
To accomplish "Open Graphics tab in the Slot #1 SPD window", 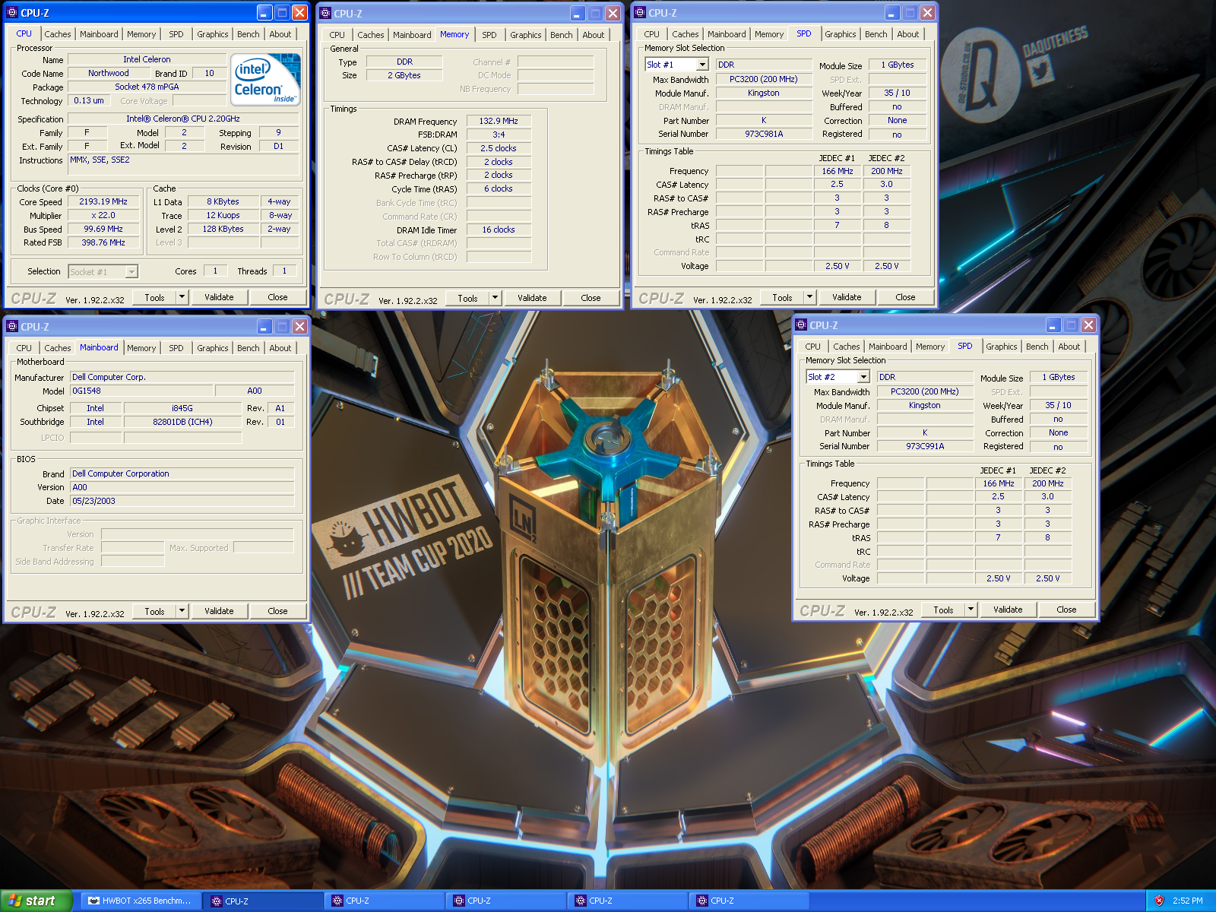I will [841, 34].
